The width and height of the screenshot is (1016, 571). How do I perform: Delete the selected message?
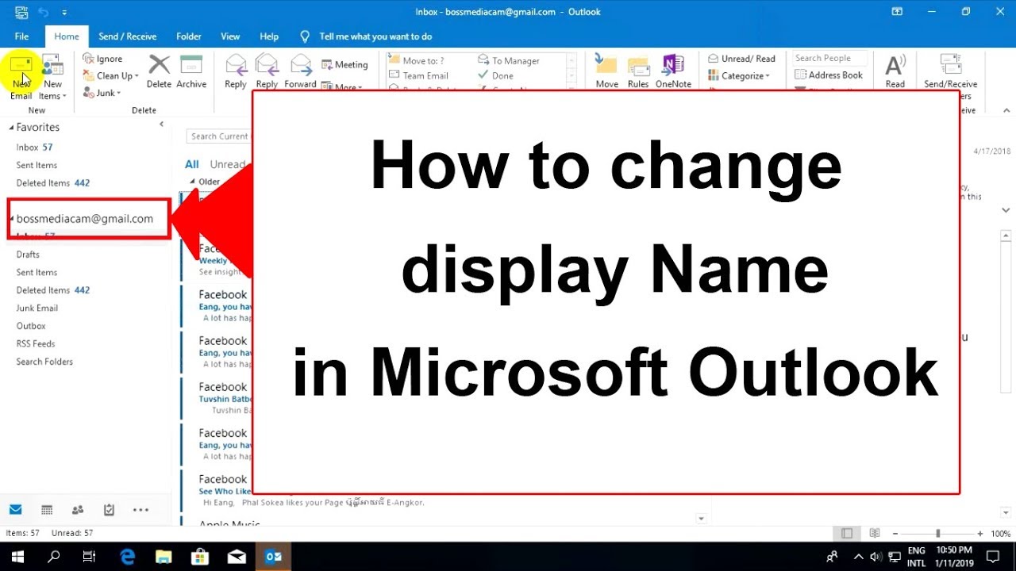(159, 71)
